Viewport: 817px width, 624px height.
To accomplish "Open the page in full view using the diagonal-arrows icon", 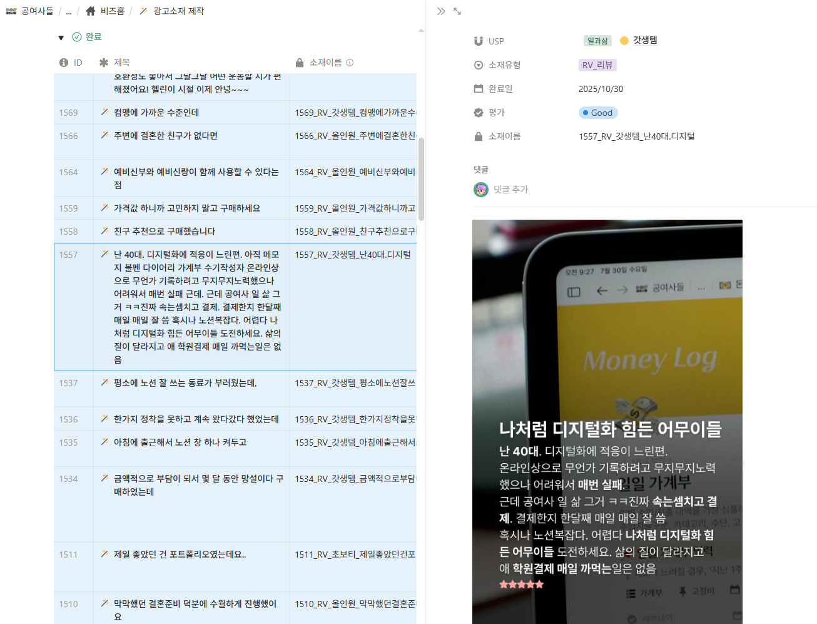I will pyautogui.click(x=457, y=11).
